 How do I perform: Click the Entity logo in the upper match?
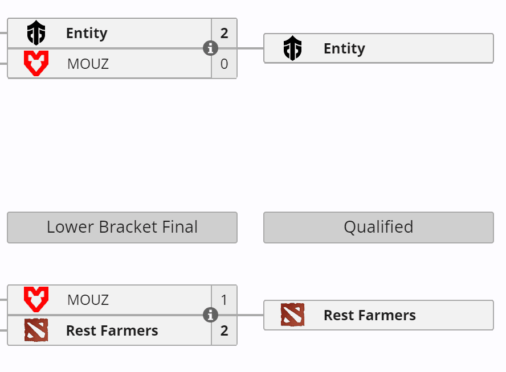pyautogui.click(x=36, y=33)
